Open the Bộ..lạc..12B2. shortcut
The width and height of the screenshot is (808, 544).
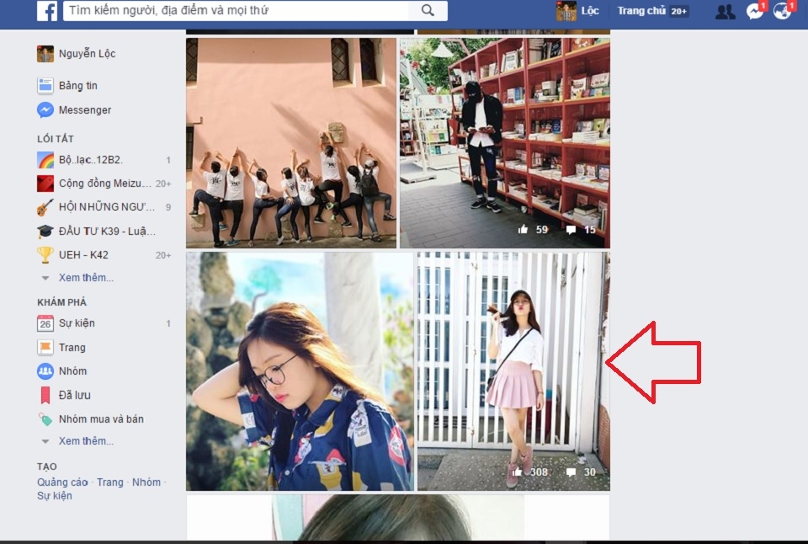point(91,160)
